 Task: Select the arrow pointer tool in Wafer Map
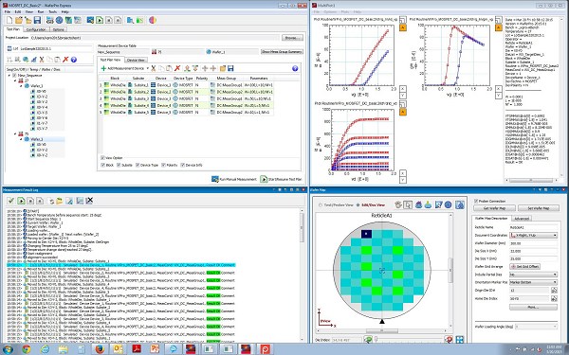[x=408, y=204]
